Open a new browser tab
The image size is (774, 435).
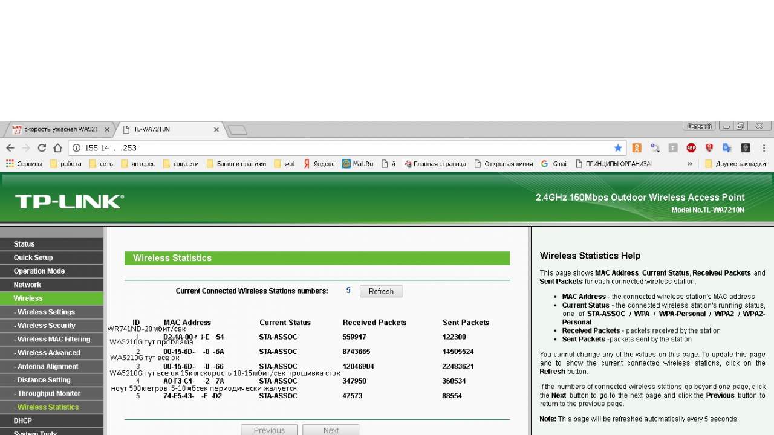tap(237, 130)
